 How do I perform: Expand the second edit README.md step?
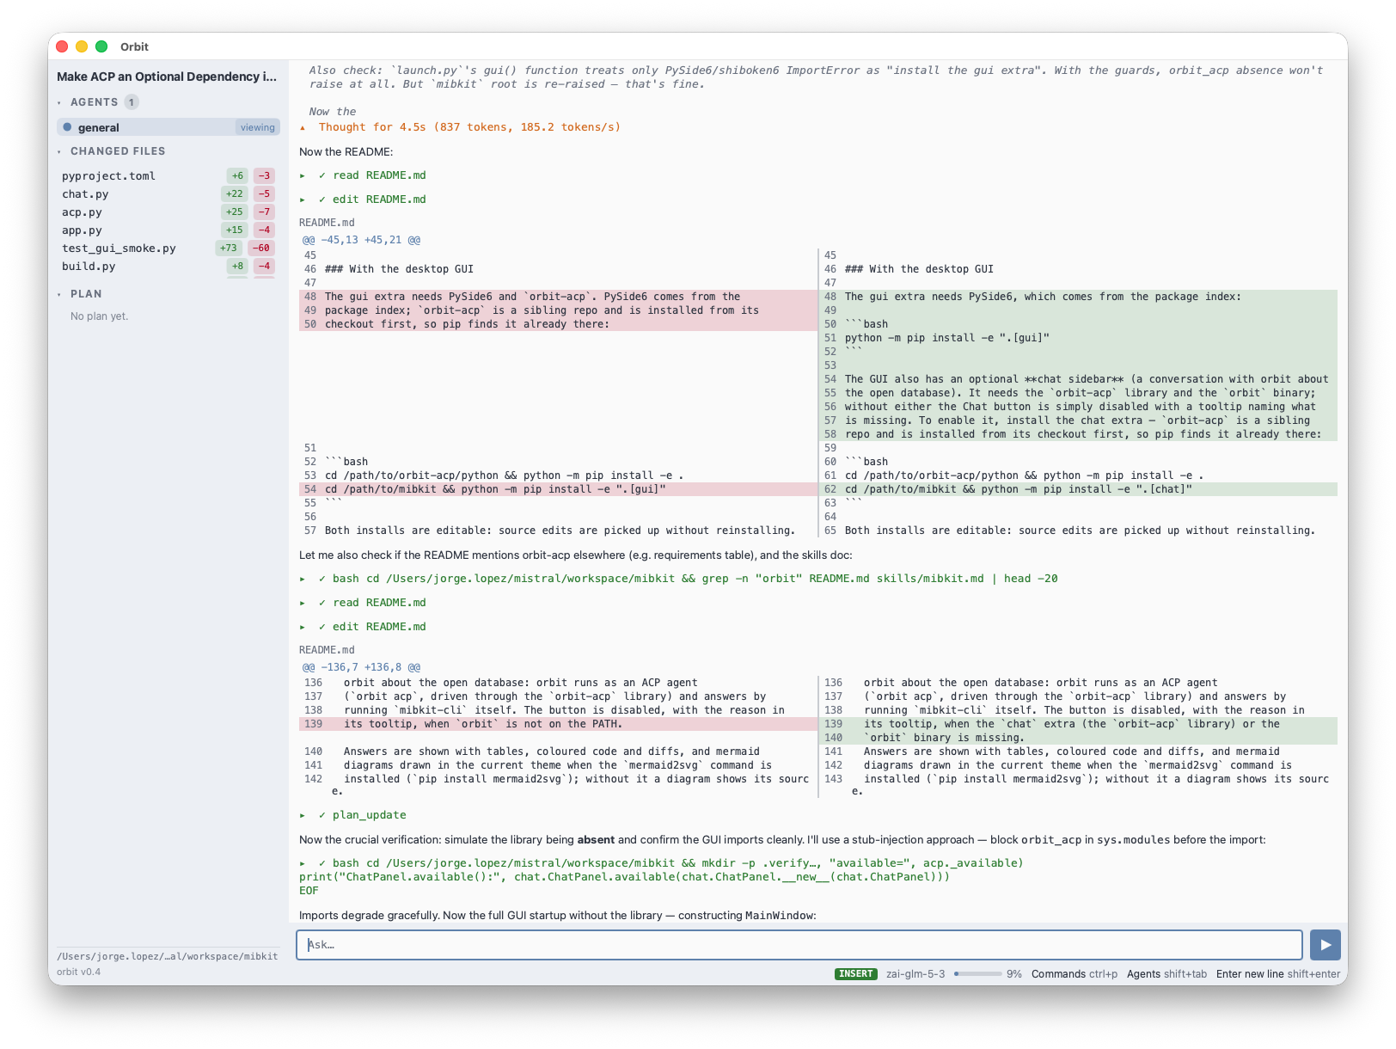pos(303,627)
